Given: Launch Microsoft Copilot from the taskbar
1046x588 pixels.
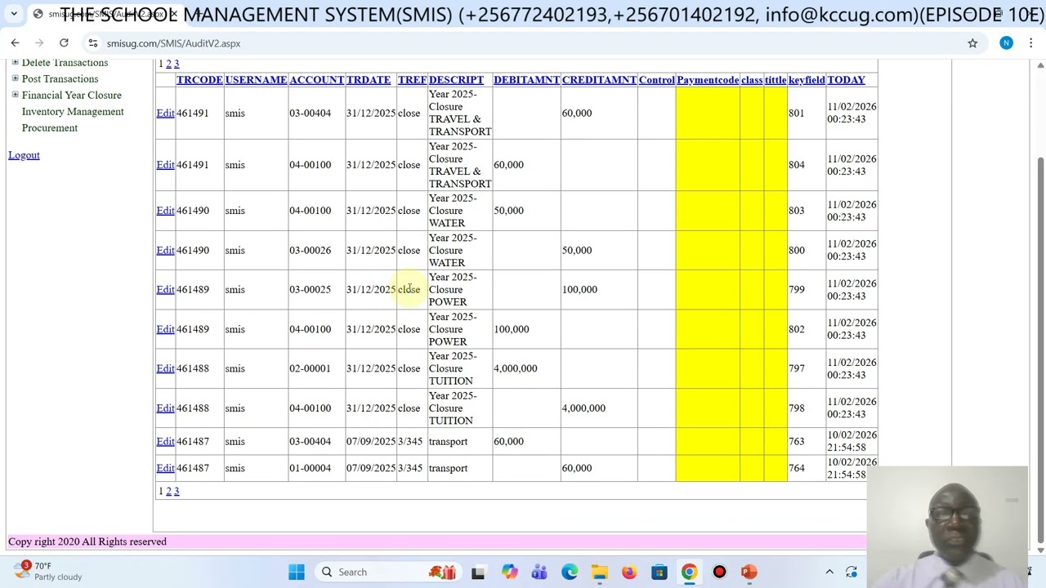Looking at the screenshot, I should click(x=509, y=572).
